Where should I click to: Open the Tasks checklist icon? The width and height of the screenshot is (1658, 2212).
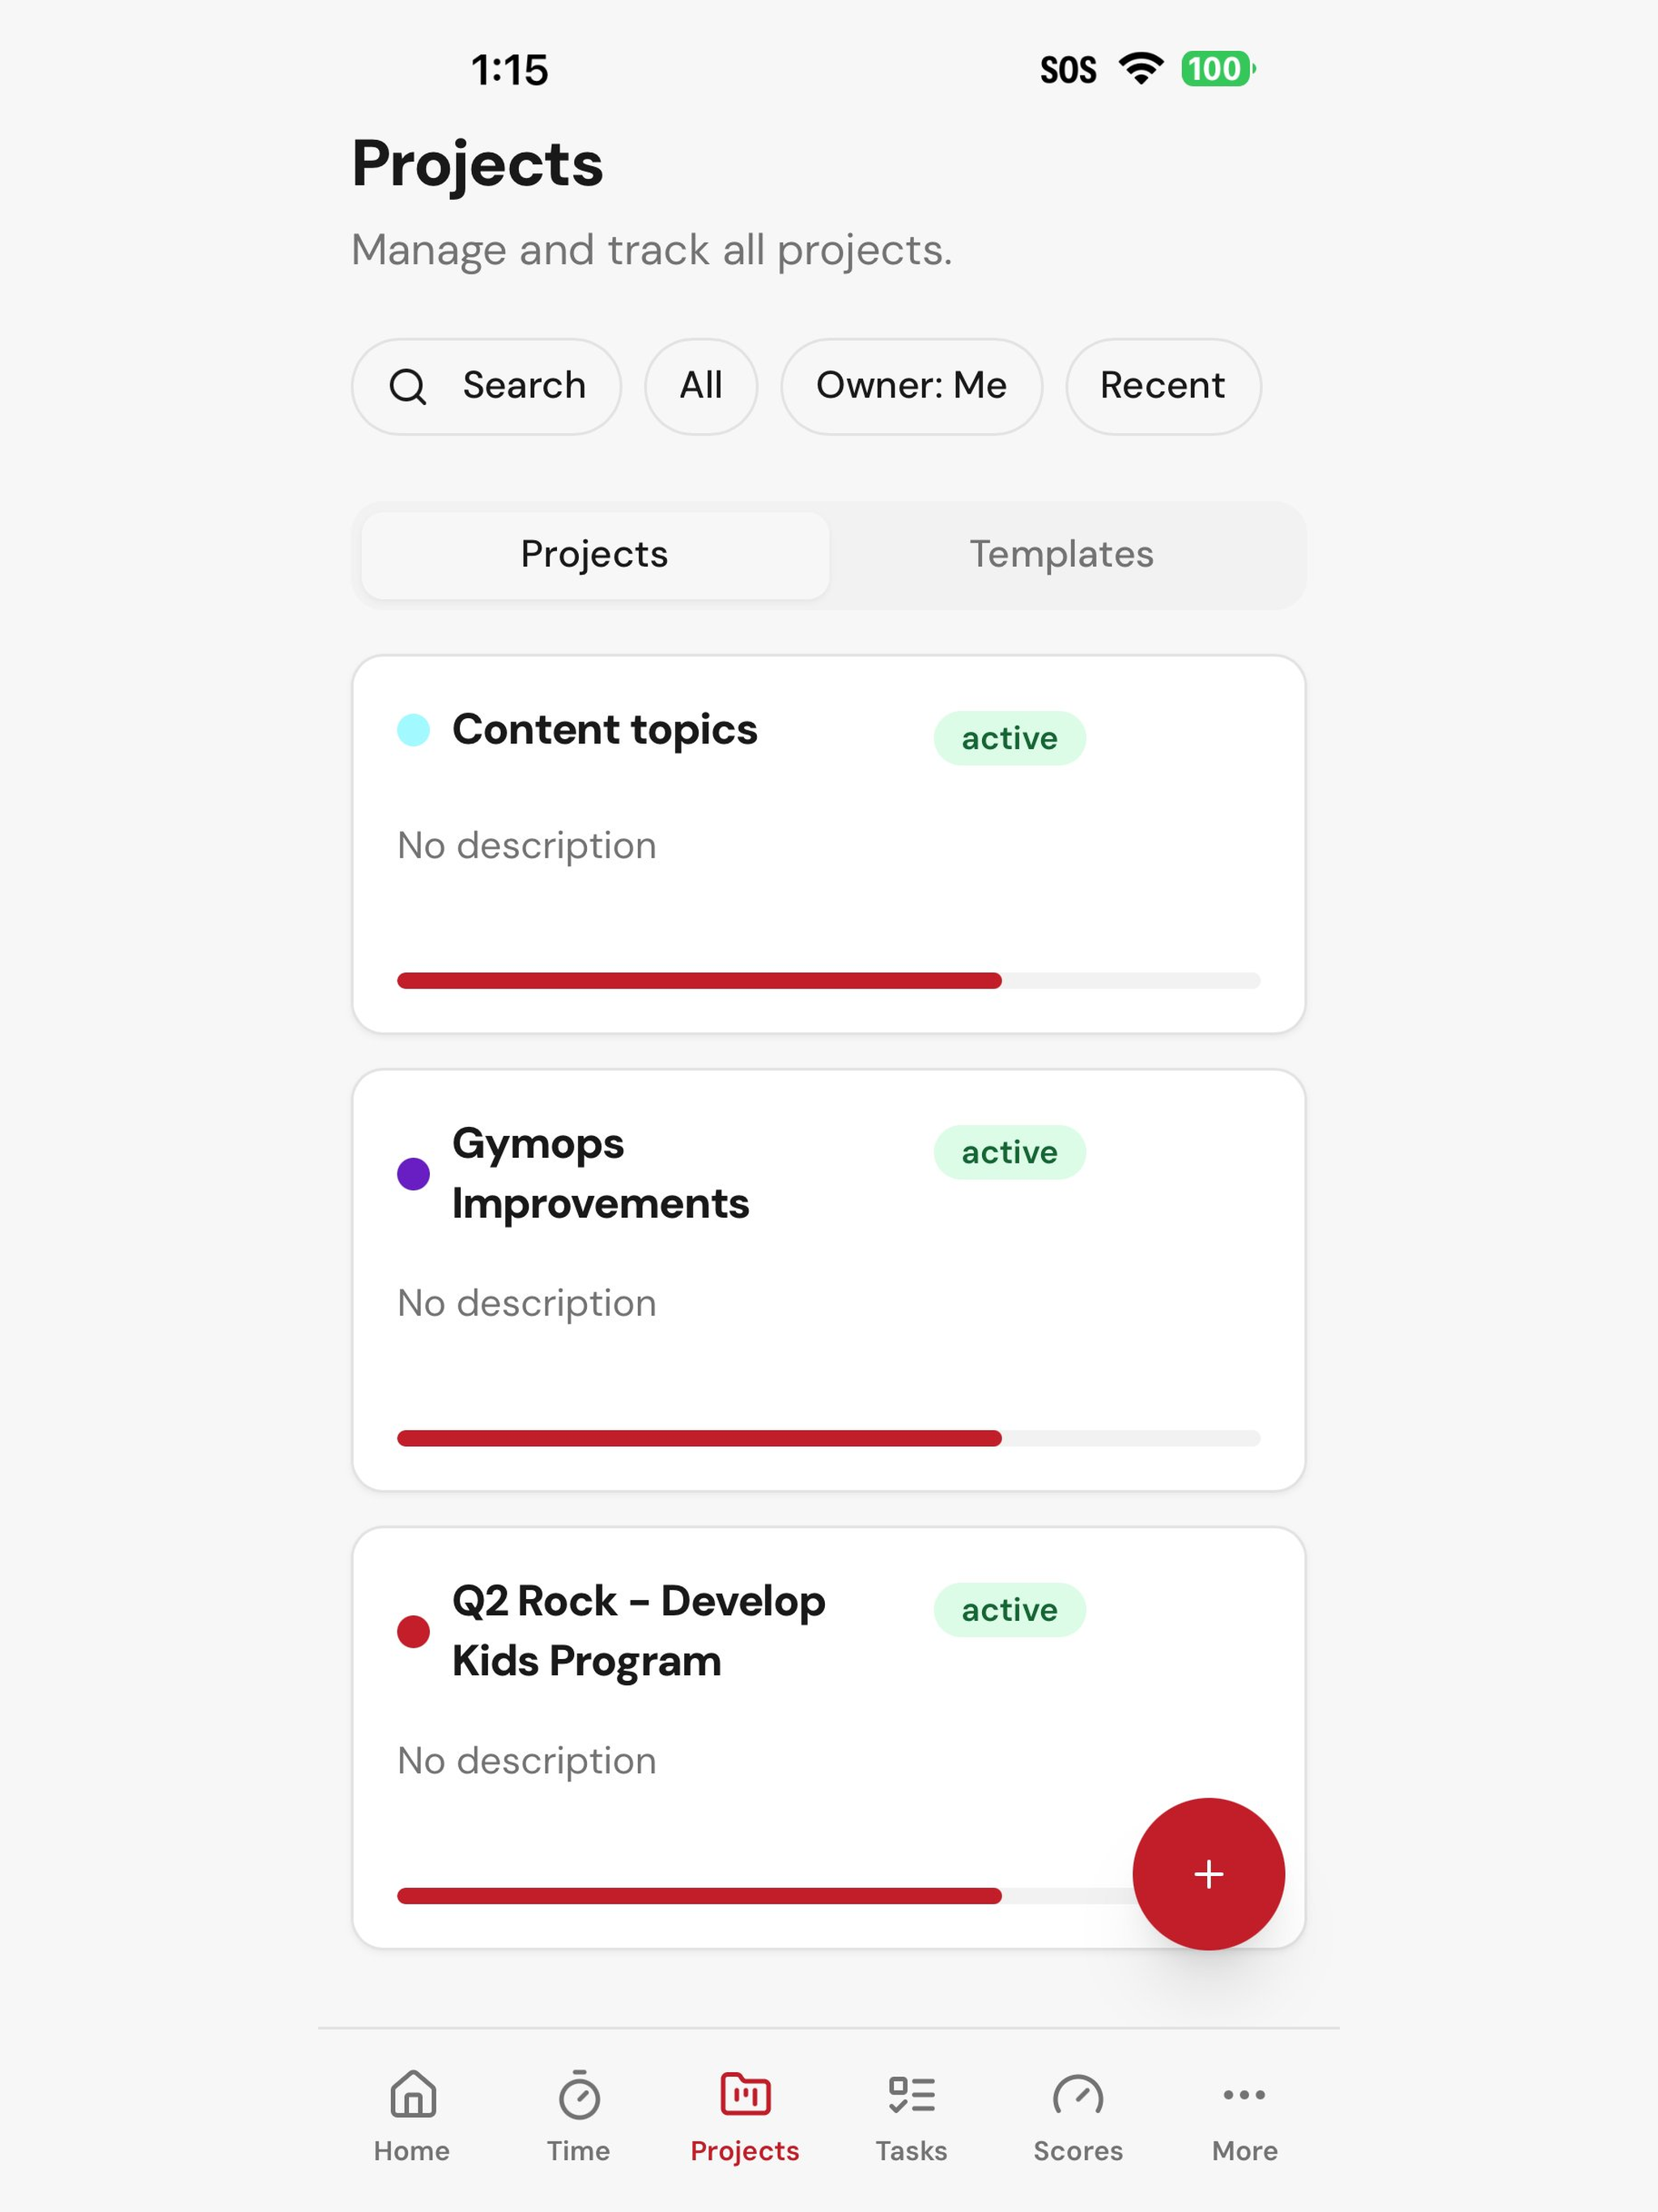[x=912, y=2095]
